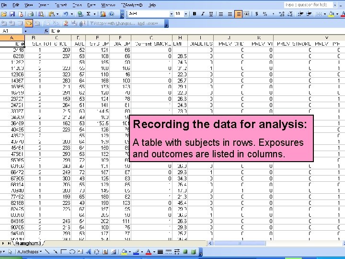345x259 pixels.
Task: Open the EZAnalyze menu
Action: [132, 5]
